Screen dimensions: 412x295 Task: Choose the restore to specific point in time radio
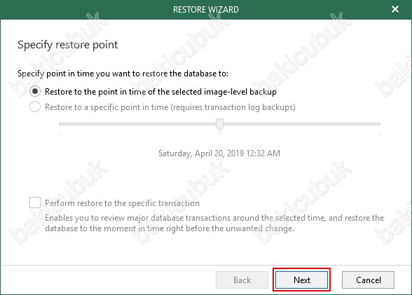tap(35, 107)
